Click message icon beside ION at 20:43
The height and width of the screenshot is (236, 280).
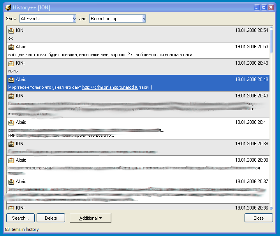[x=11, y=96]
